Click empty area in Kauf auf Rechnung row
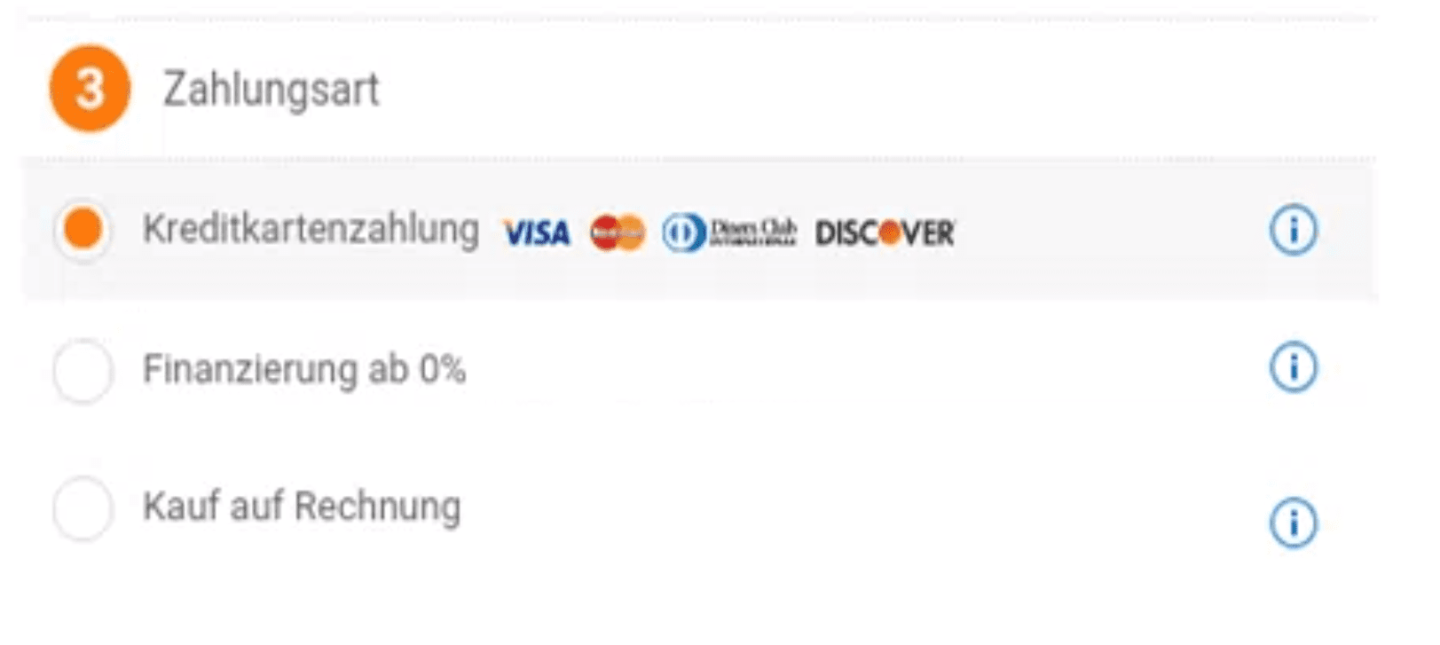Image resolution: width=1440 pixels, height=645 pixels. coord(843,509)
